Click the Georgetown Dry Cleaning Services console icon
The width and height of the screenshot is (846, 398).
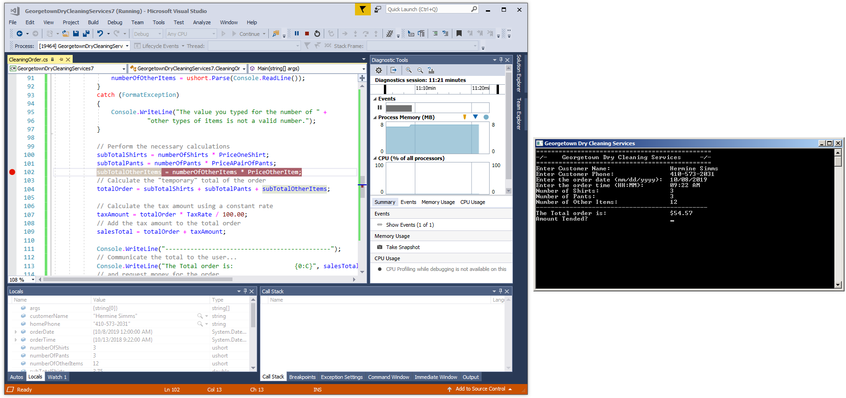[539, 143]
